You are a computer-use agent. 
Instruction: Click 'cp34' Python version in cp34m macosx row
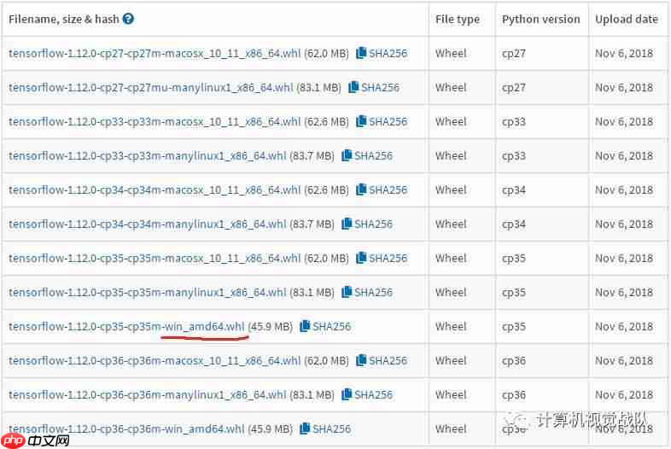point(514,190)
